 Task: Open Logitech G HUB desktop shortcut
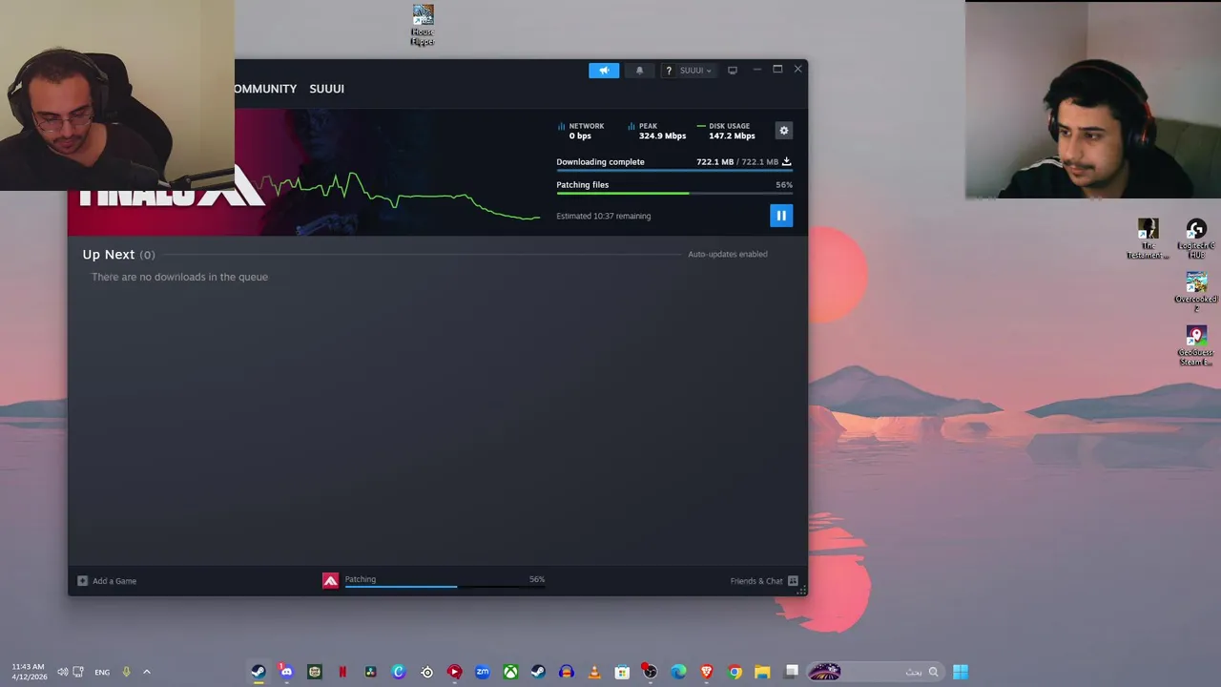[1196, 239]
